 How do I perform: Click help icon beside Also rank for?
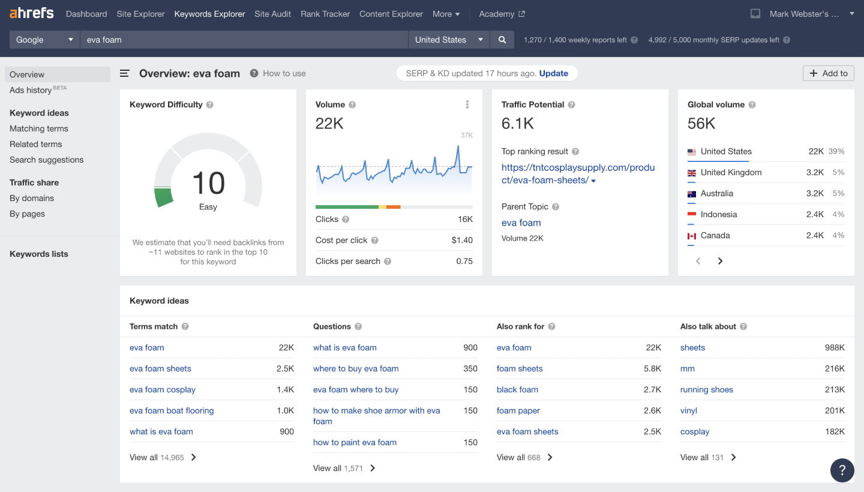(551, 326)
